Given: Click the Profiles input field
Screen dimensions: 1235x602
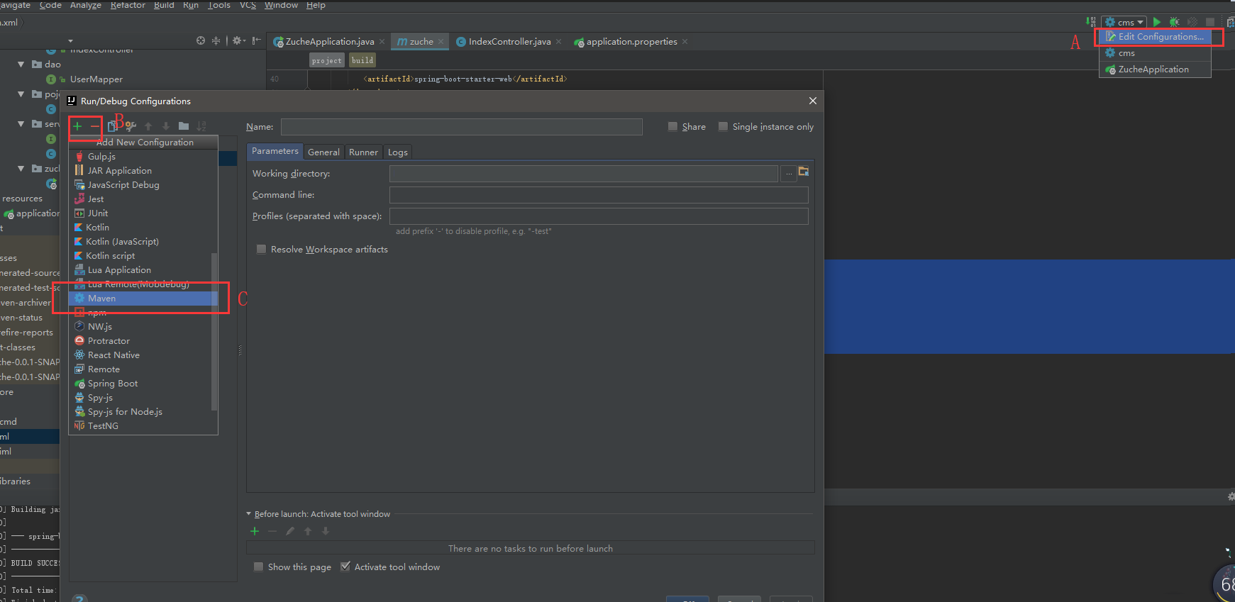Looking at the screenshot, I should pos(599,216).
